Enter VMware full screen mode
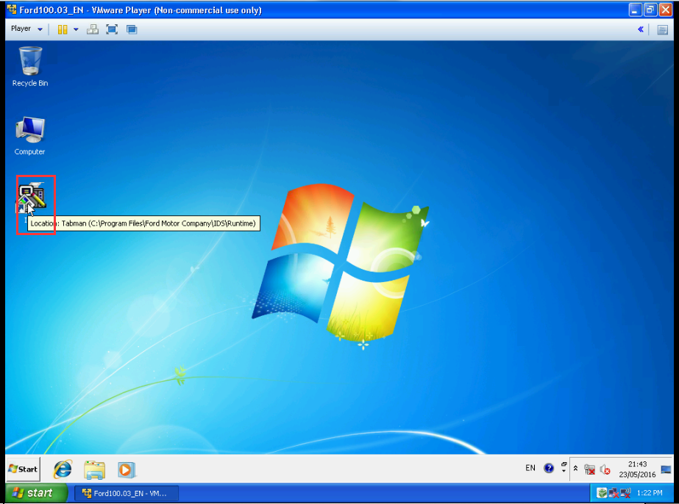Screen dimensions: 679x504 pos(112,29)
